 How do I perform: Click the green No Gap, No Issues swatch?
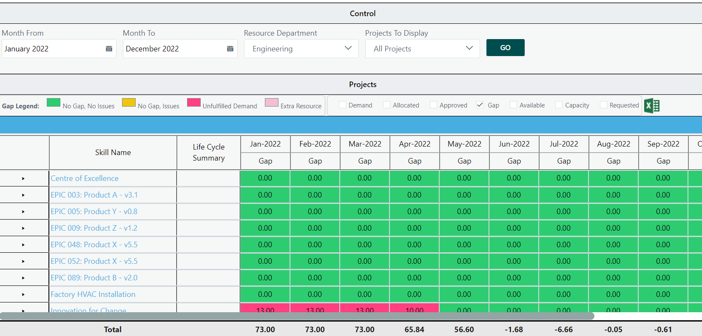pos(54,102)
